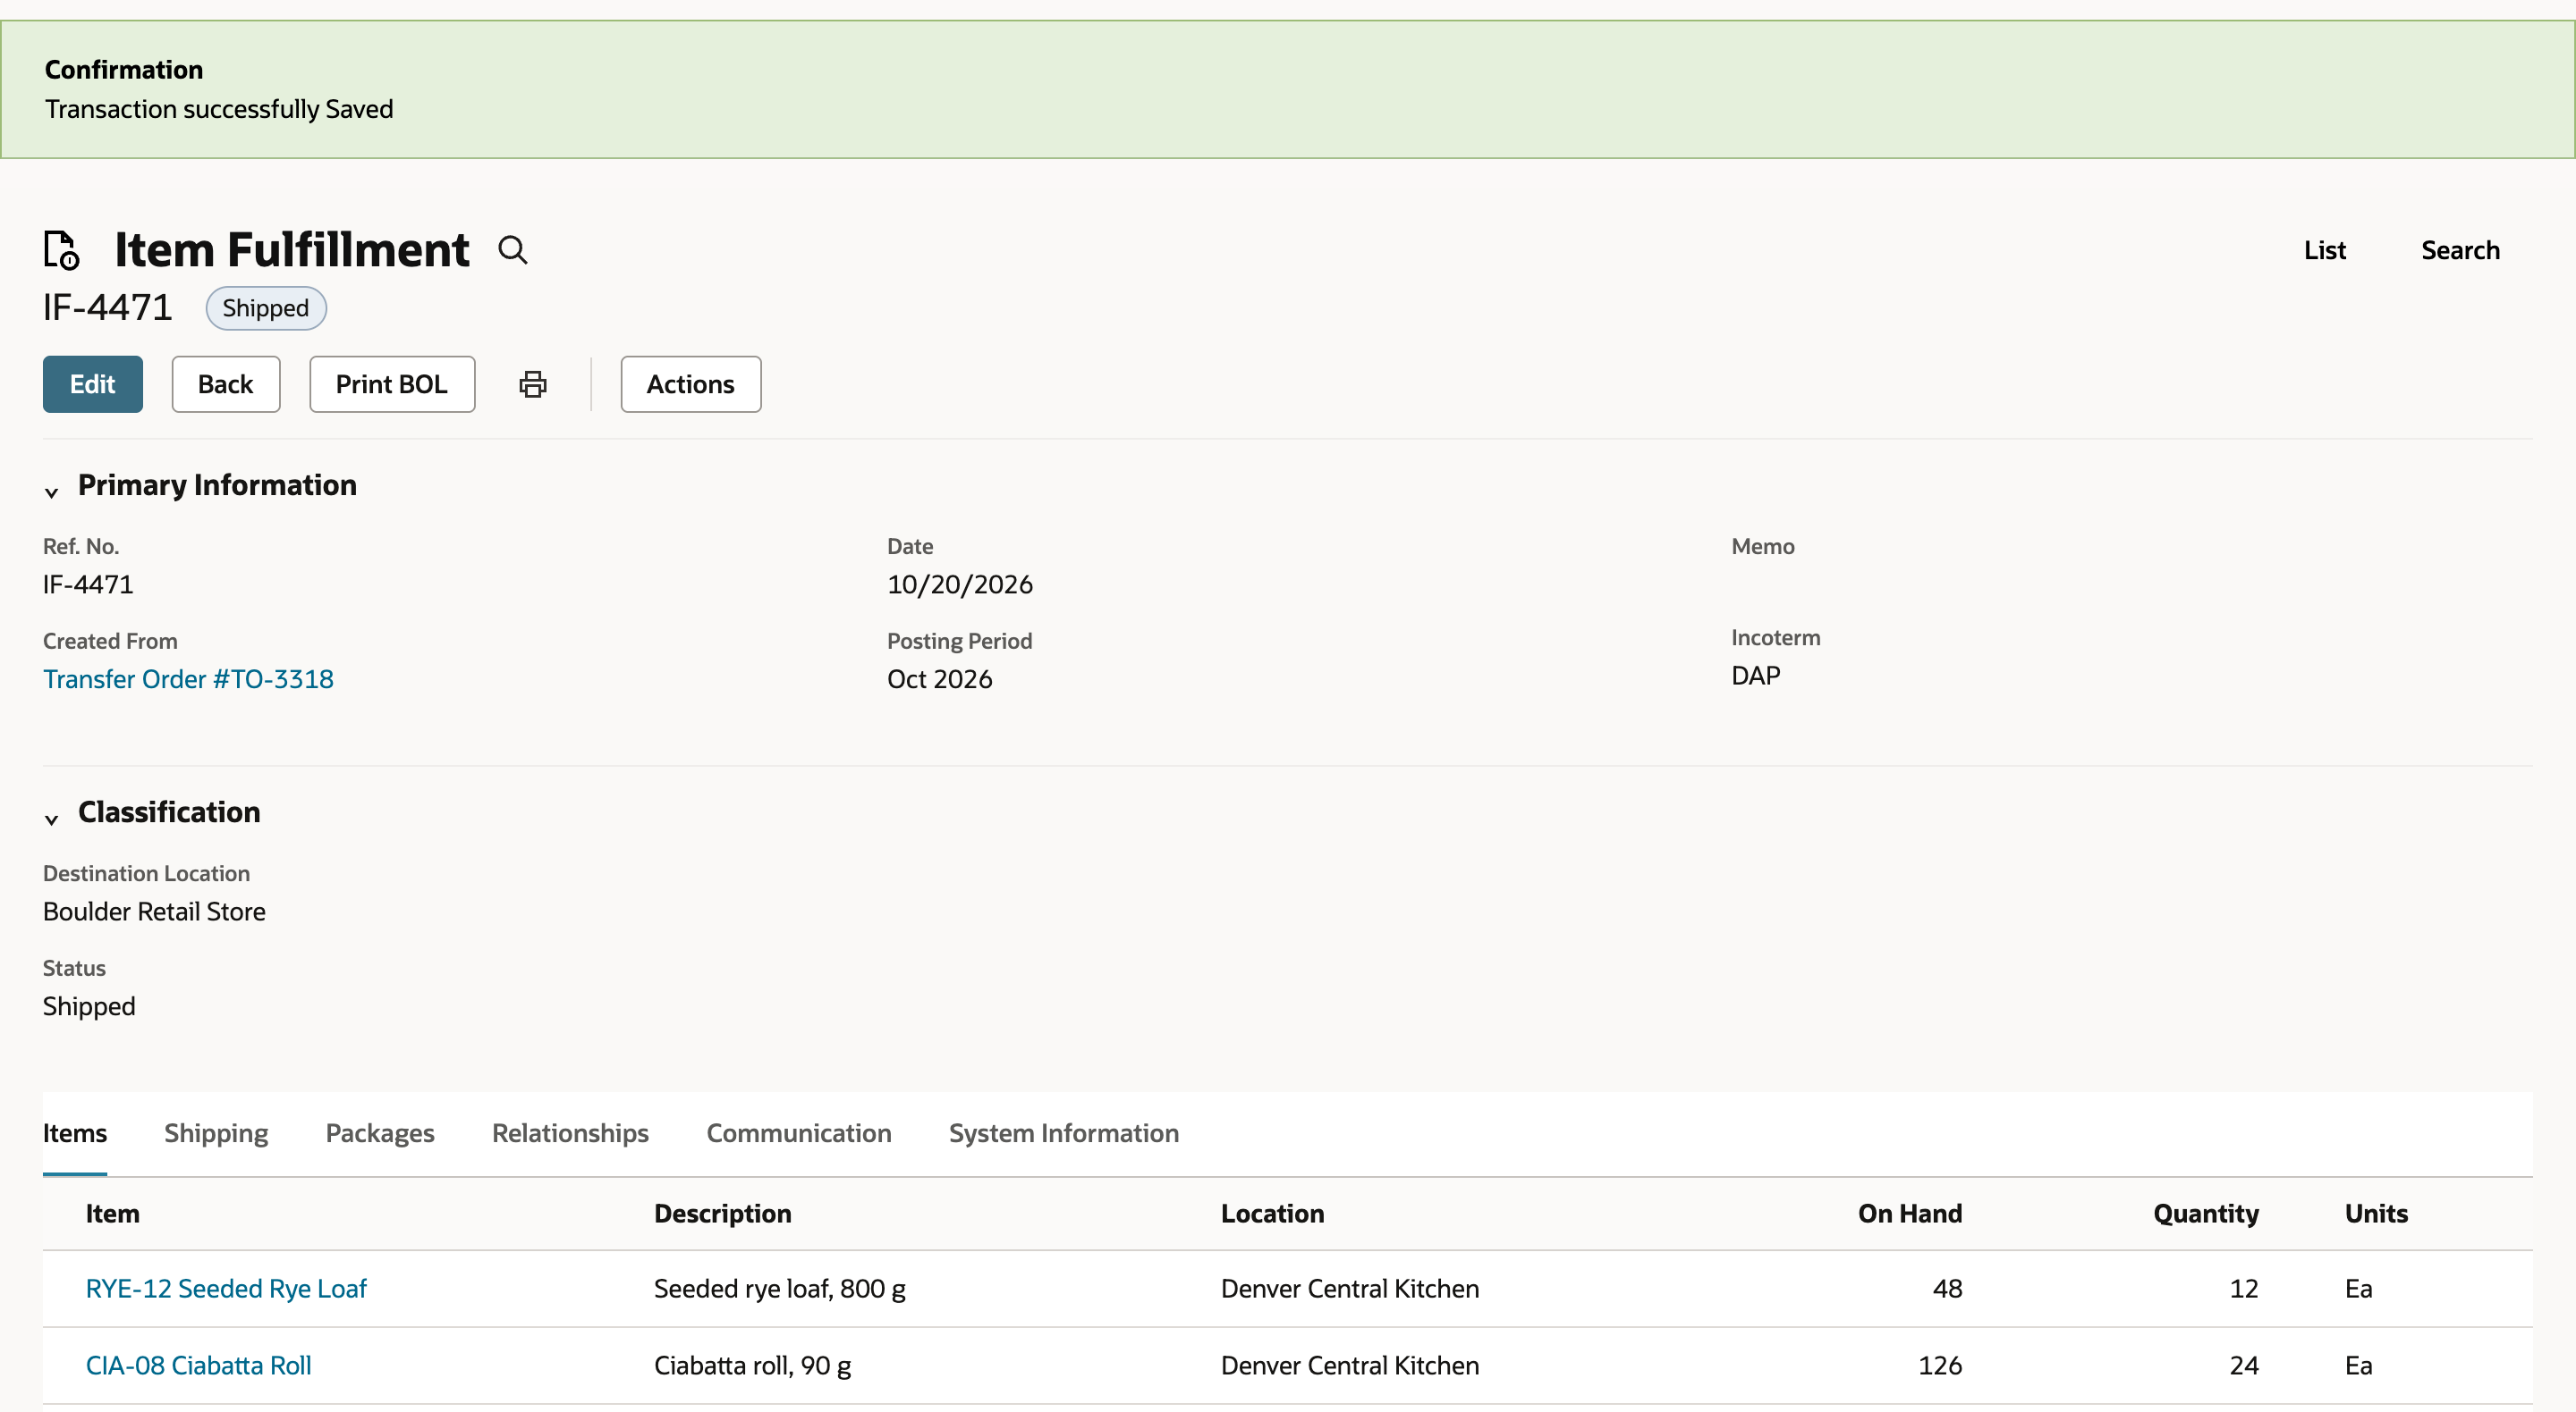Open the RYE-12 Seeded Rye Loaf item
This screenshot has width=2576, height=1412.
[x=226, y=1288]
